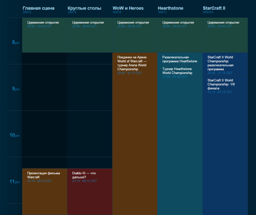Click the 21:00 - 03:30 CET time text
Viewport: 256px width, 215px height.
click(174, 77)
